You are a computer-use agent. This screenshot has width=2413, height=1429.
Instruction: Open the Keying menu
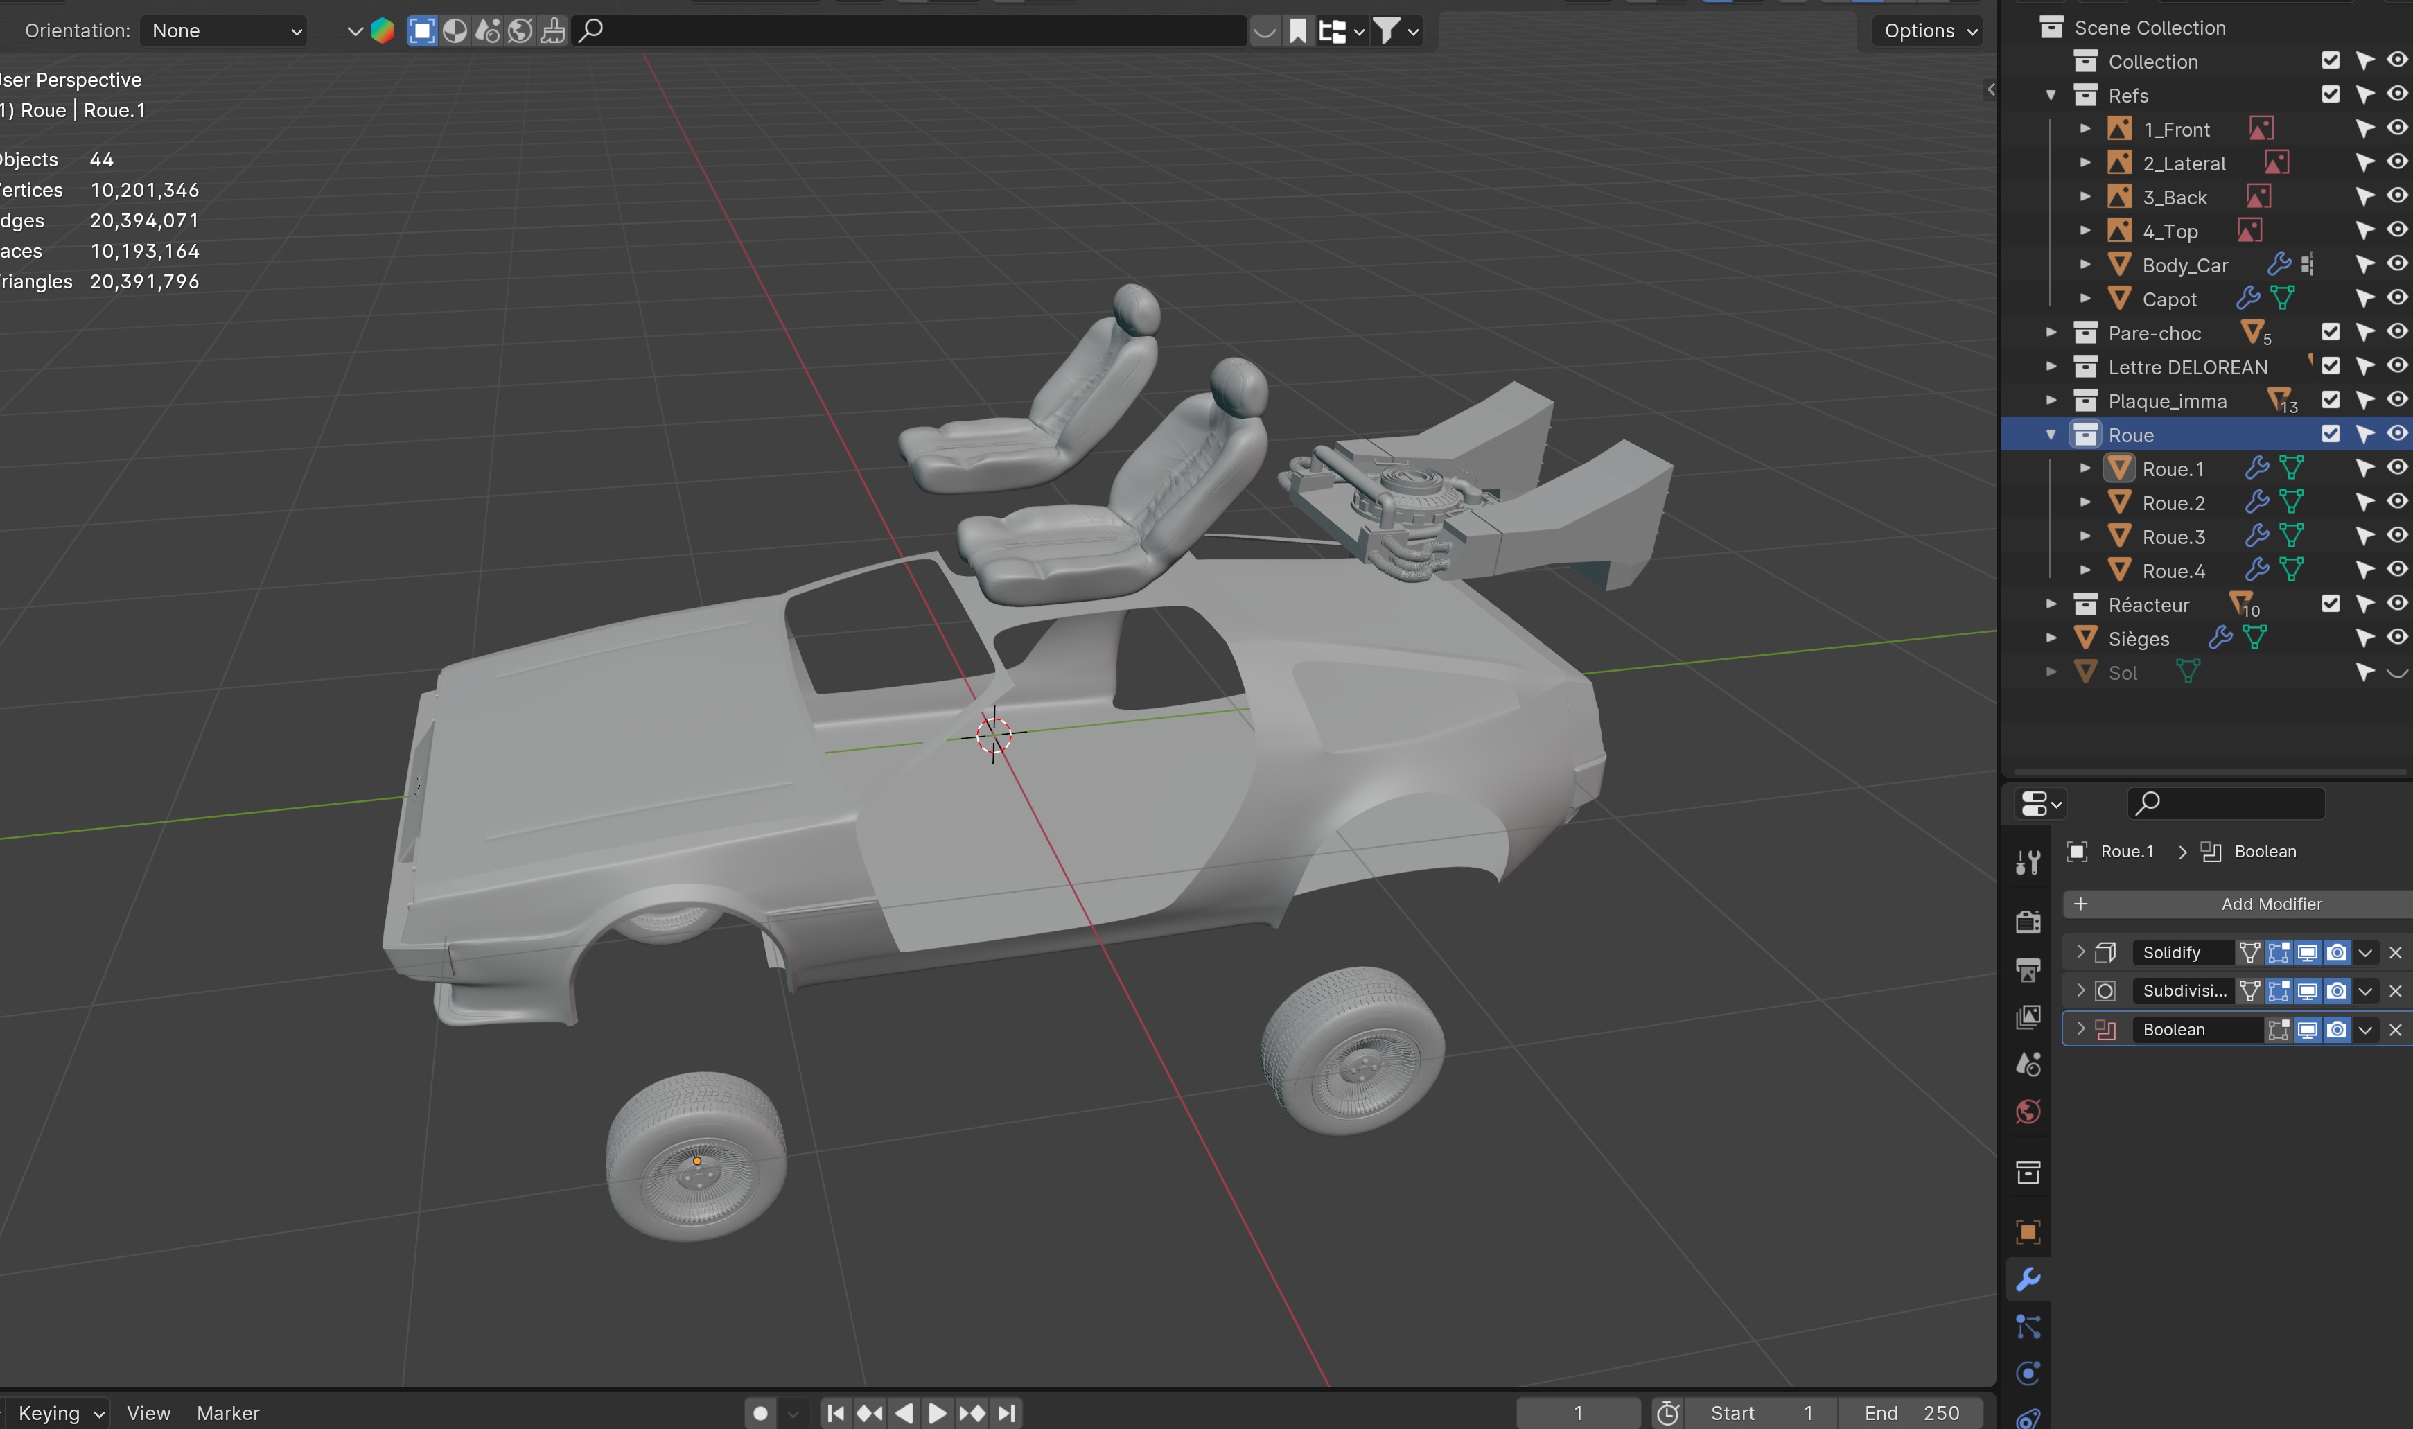(60, 1412)
